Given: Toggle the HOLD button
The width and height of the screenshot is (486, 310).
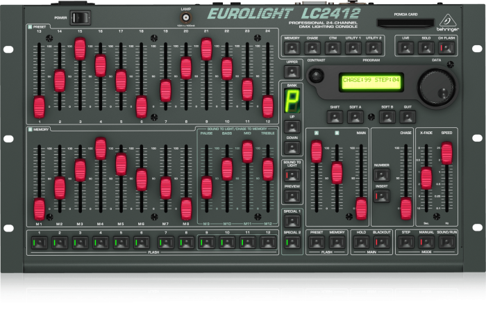Looking at the screenshot, I should [362, 243].
